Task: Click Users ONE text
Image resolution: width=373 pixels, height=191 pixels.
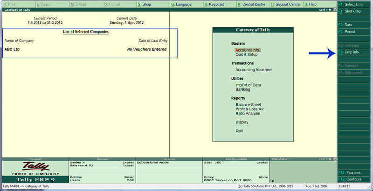Action: point(102,180)
